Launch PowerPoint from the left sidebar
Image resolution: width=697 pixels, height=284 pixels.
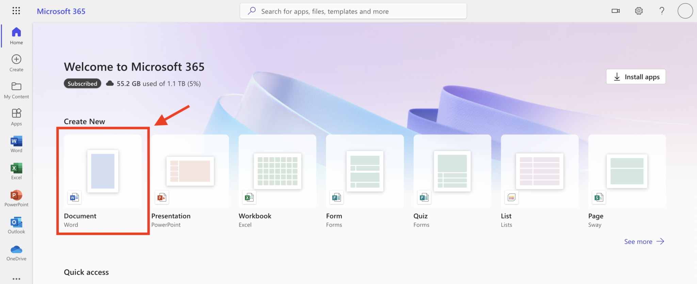coord(16,198)
